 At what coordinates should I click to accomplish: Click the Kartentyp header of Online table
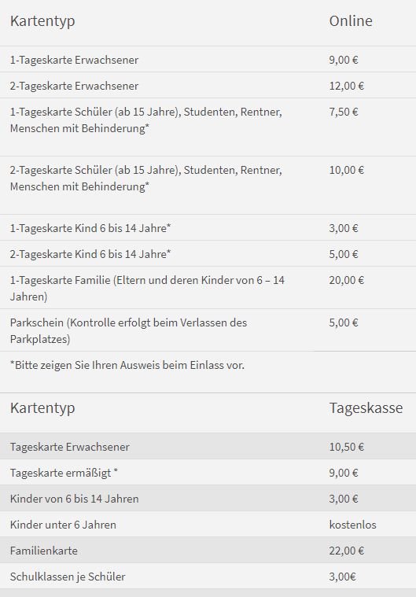pos(42,21)
